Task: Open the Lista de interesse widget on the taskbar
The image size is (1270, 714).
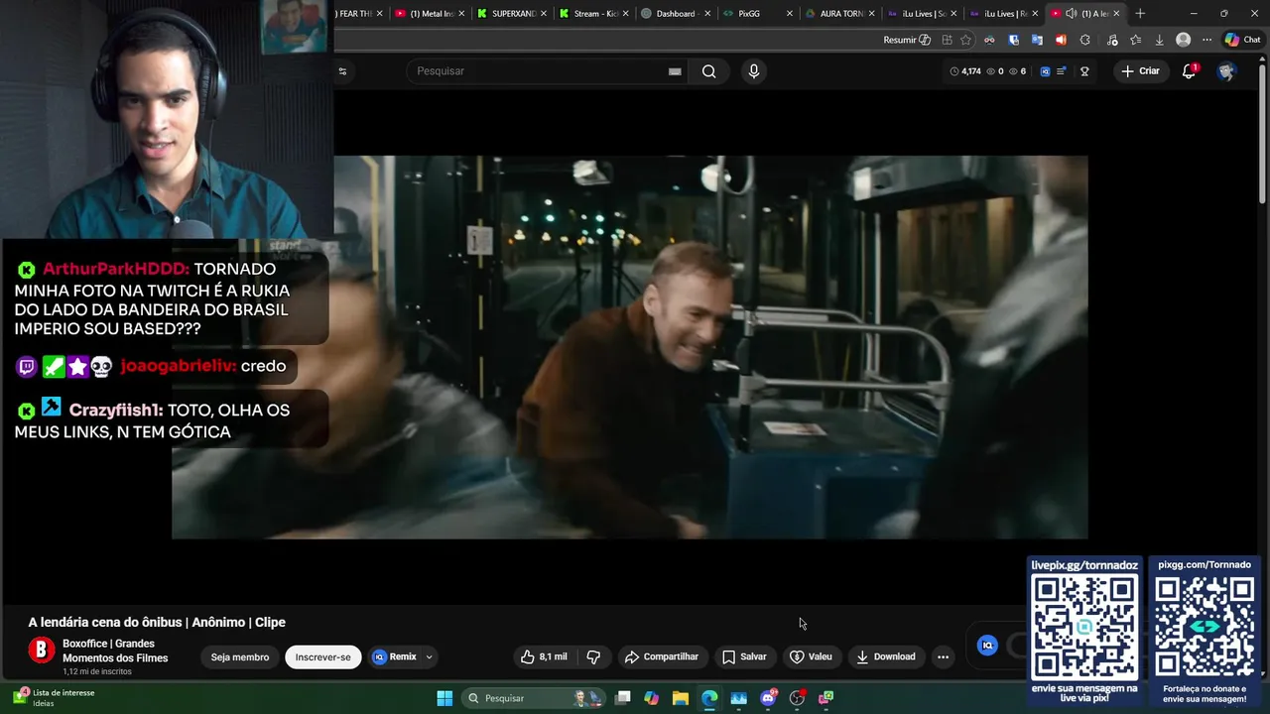Action: coord(55,698)
